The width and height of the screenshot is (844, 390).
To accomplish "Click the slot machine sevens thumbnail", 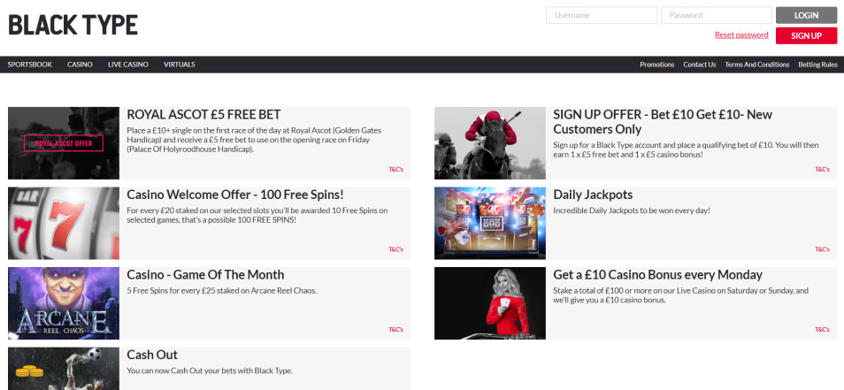I will [64, 223].
